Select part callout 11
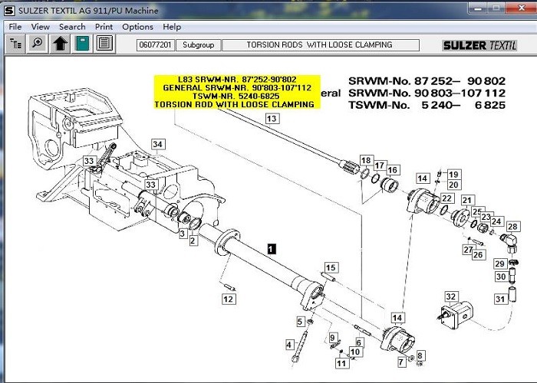Screen dimensions: 537x383 (341, 362)
